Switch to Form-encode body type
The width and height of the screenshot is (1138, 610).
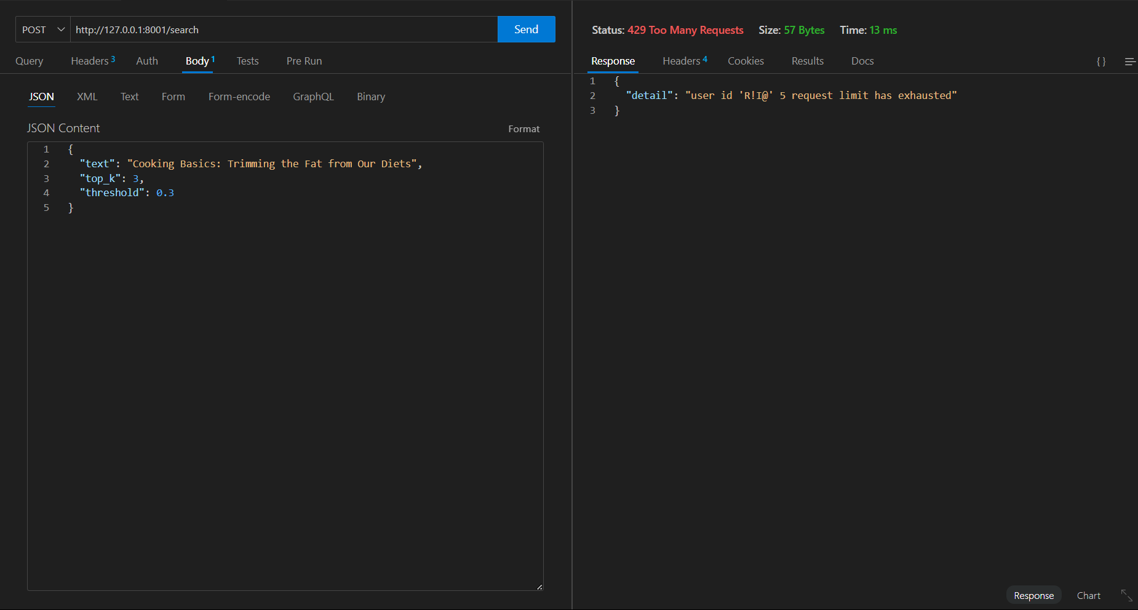(x=239, y=97)
